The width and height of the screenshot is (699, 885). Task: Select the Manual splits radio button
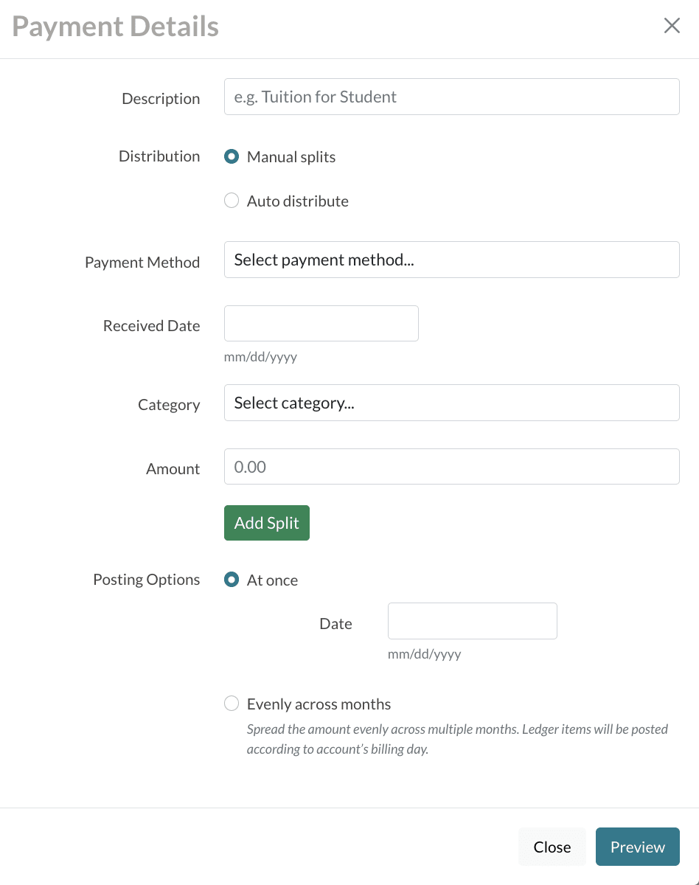point(232,157)
